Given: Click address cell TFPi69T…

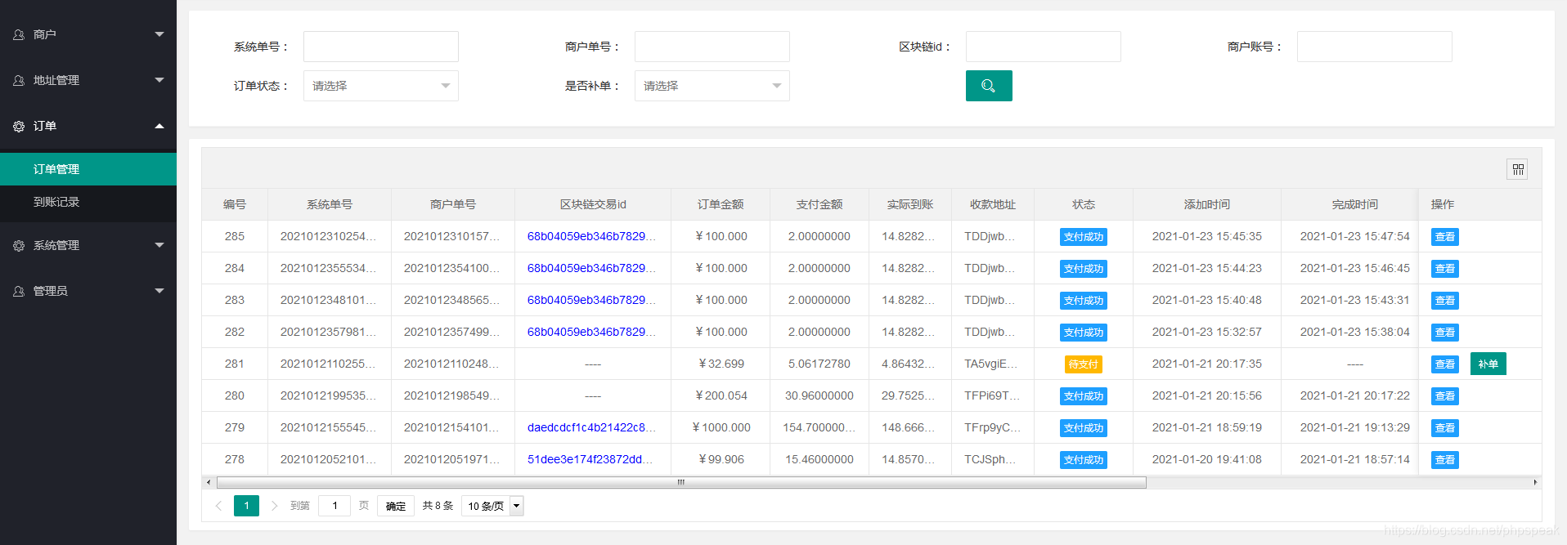Looking at the screenshot, I should (992, 395).
